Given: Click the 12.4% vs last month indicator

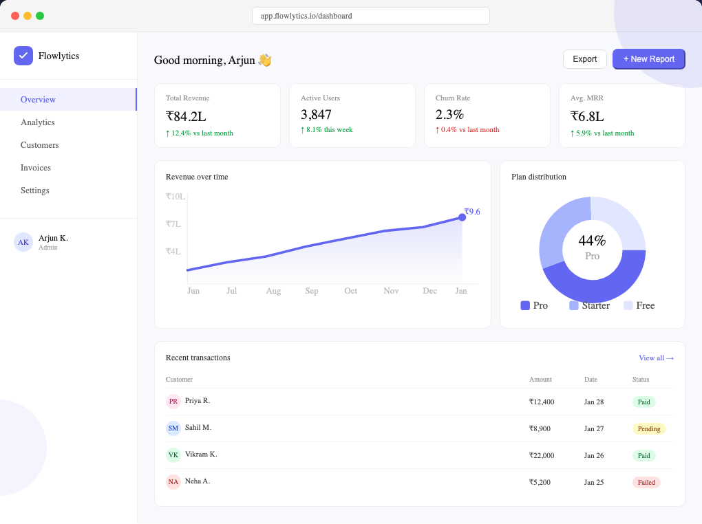Looking at the screenshot, I should 200,133.
